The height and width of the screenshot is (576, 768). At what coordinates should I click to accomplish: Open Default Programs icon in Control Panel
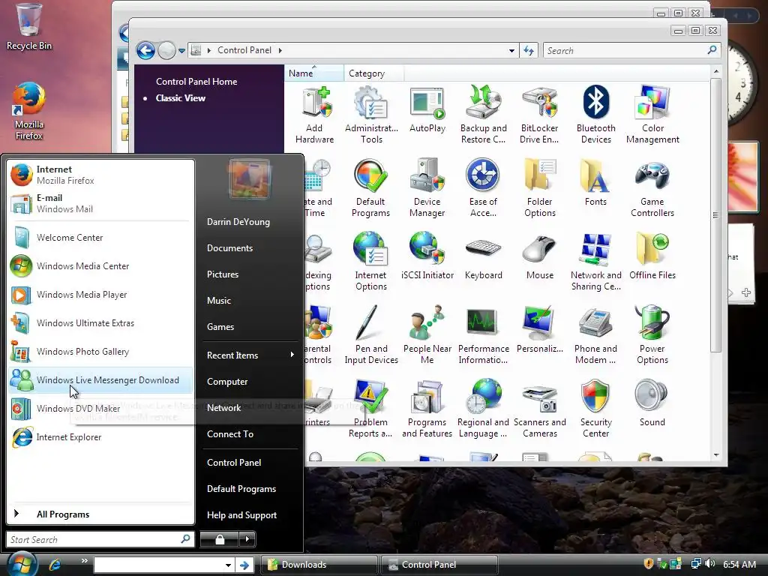370,188
